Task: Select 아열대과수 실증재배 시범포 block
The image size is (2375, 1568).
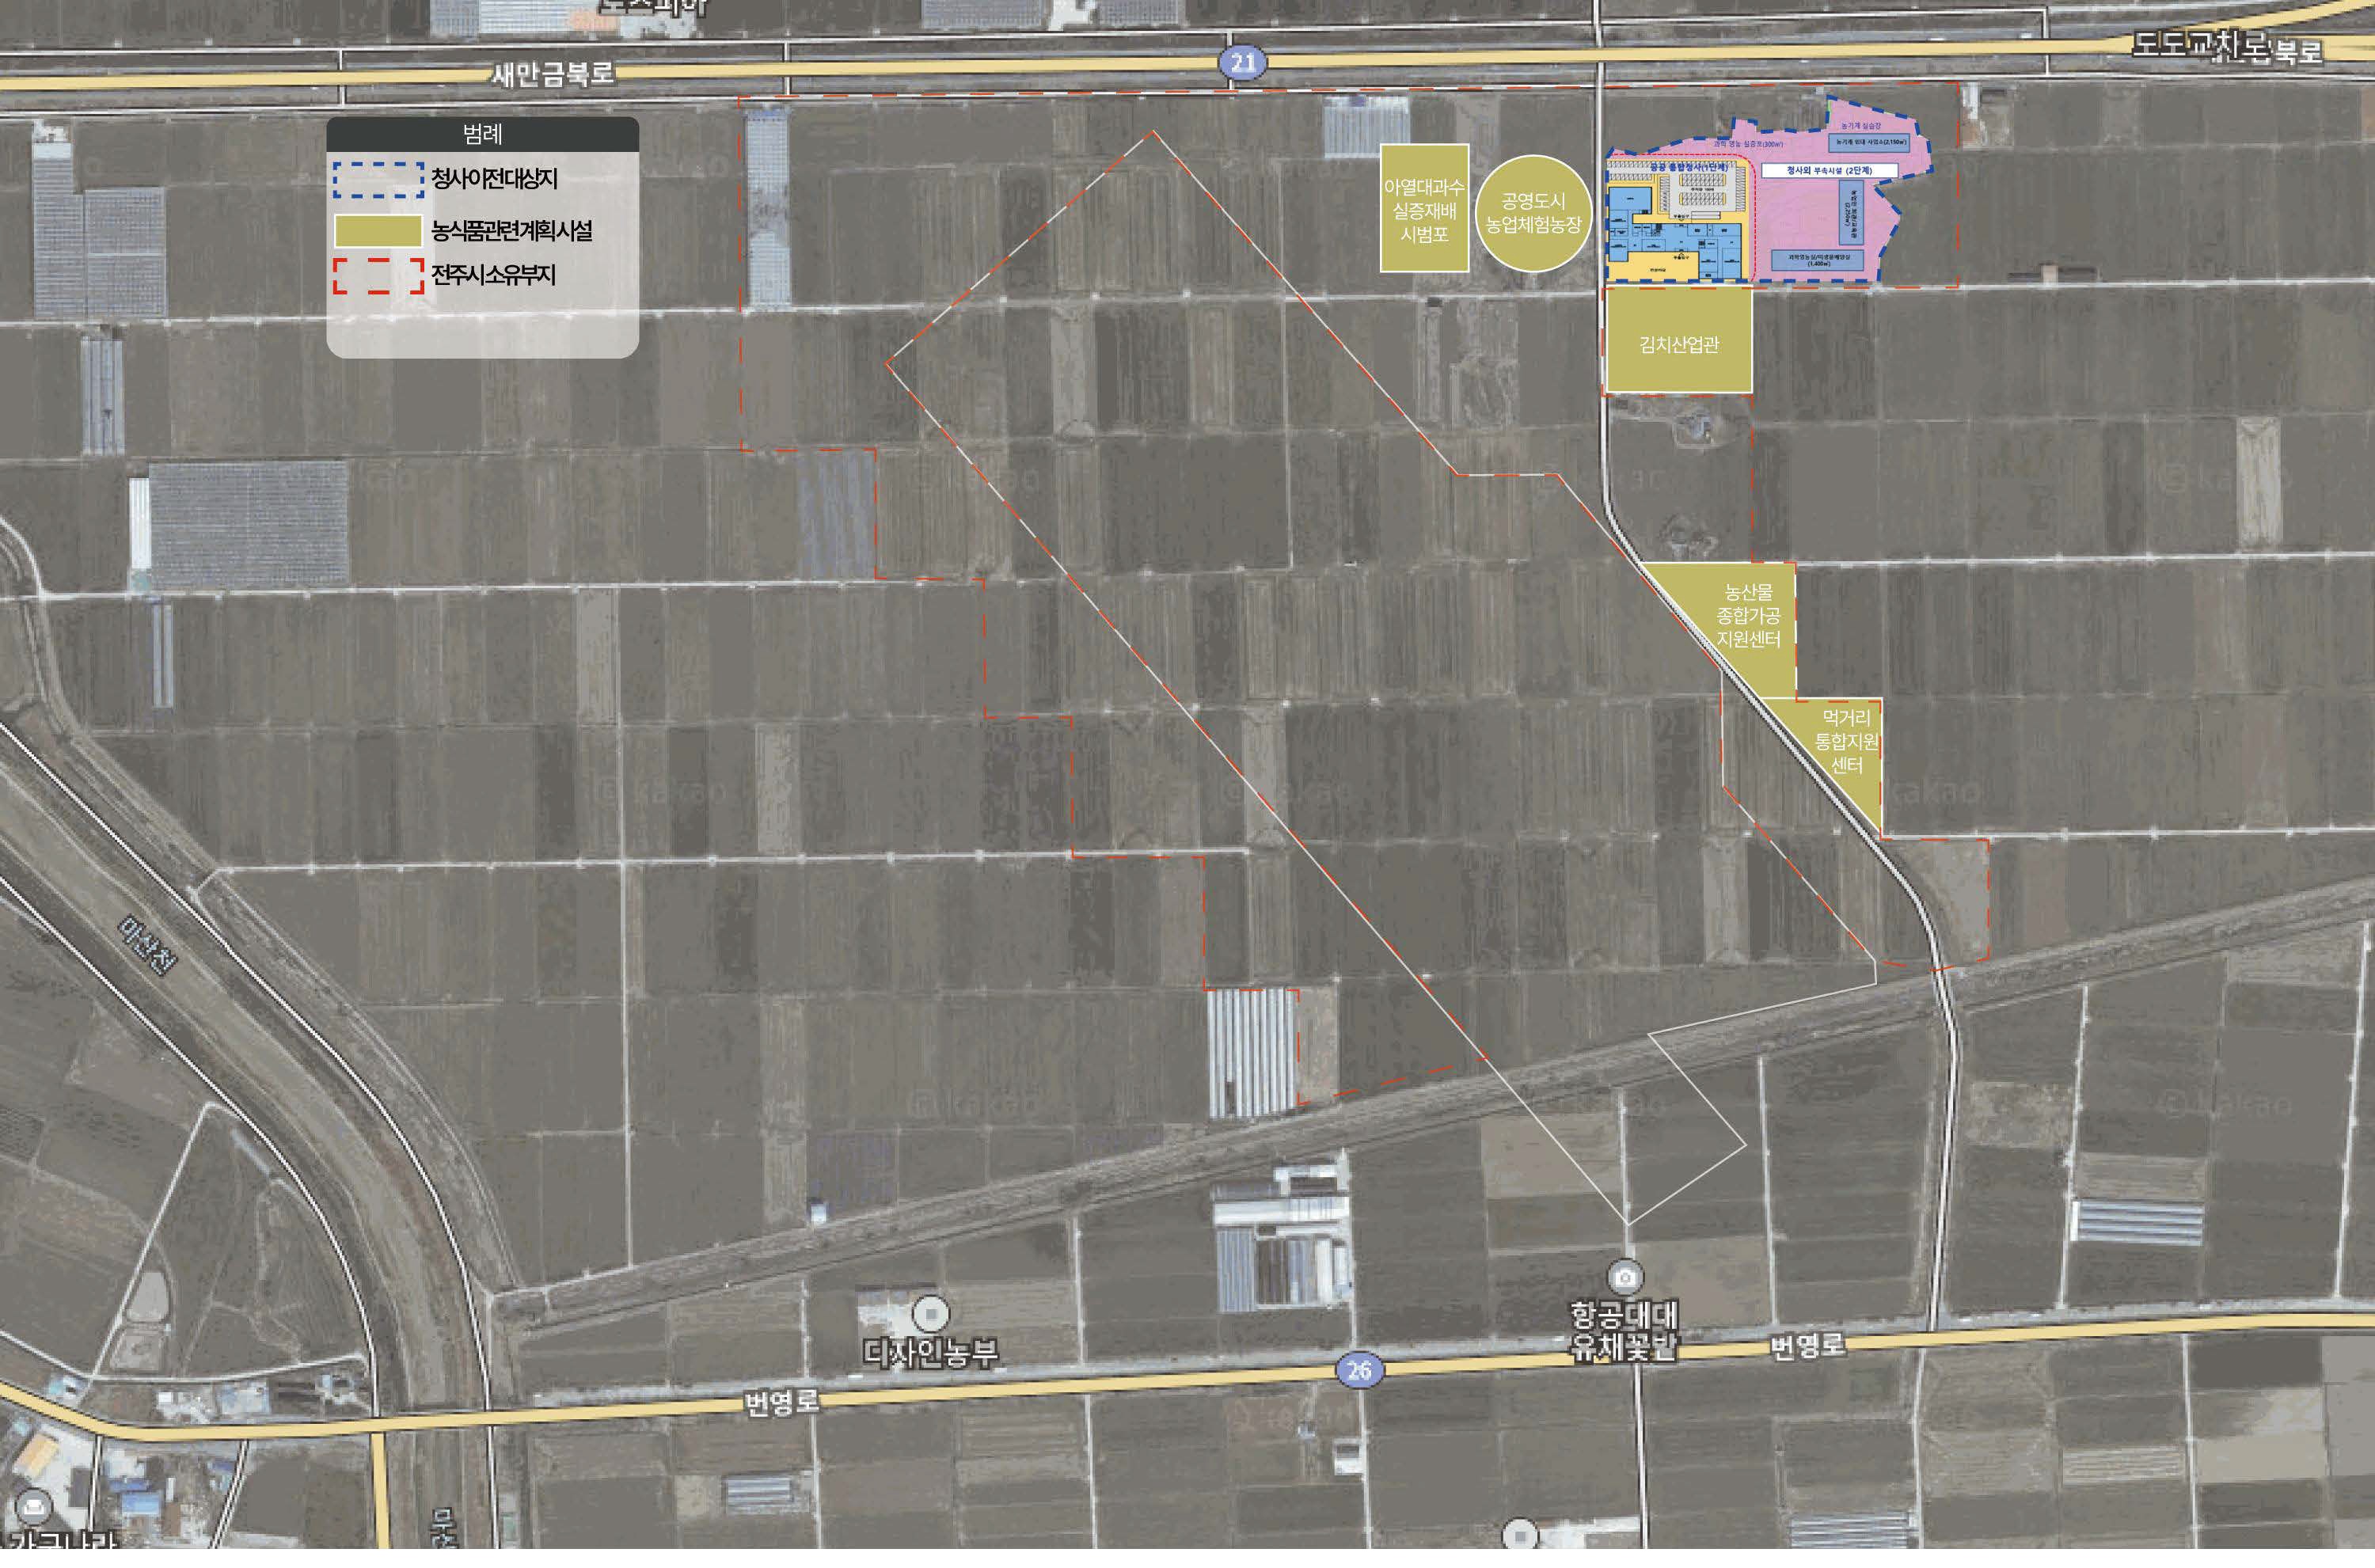Action: [x=1424, y=209]
